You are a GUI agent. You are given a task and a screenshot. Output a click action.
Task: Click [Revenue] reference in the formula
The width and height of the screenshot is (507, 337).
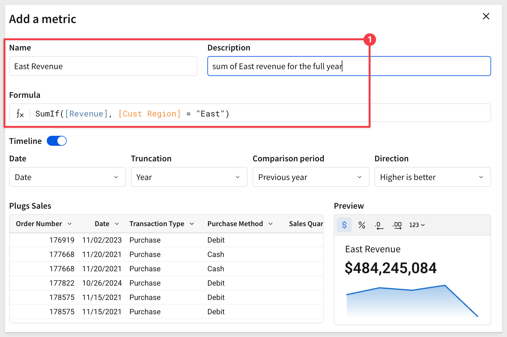(x=86, y=114)
